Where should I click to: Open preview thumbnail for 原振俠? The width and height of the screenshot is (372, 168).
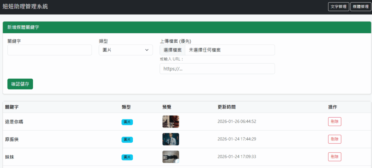pos(171,139)
